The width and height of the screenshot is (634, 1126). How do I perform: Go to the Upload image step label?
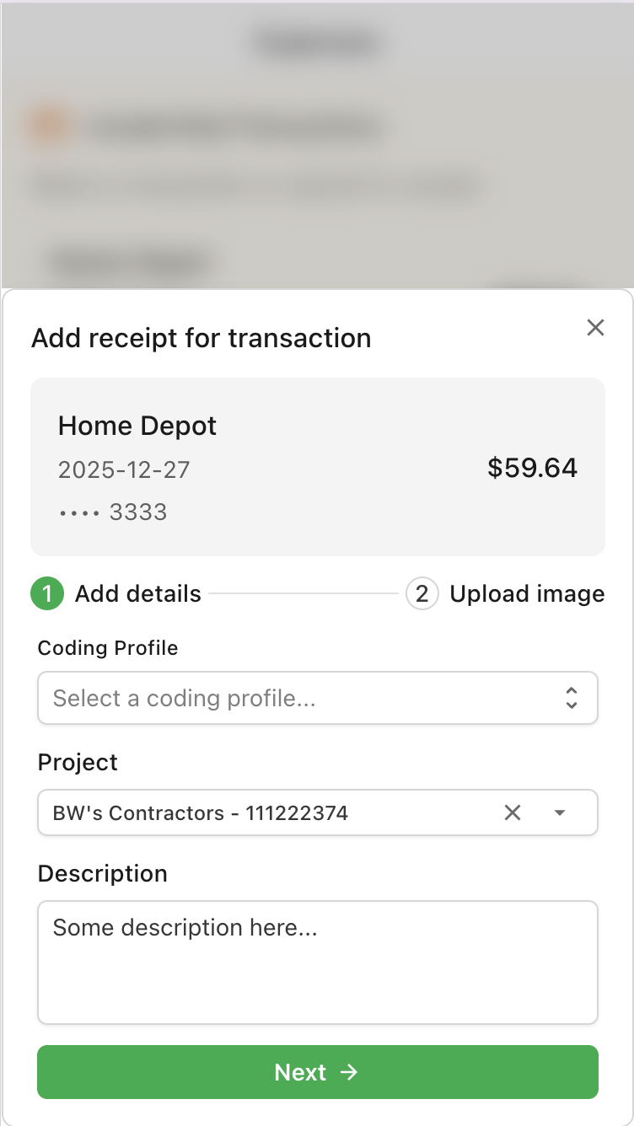click(527, 594)
